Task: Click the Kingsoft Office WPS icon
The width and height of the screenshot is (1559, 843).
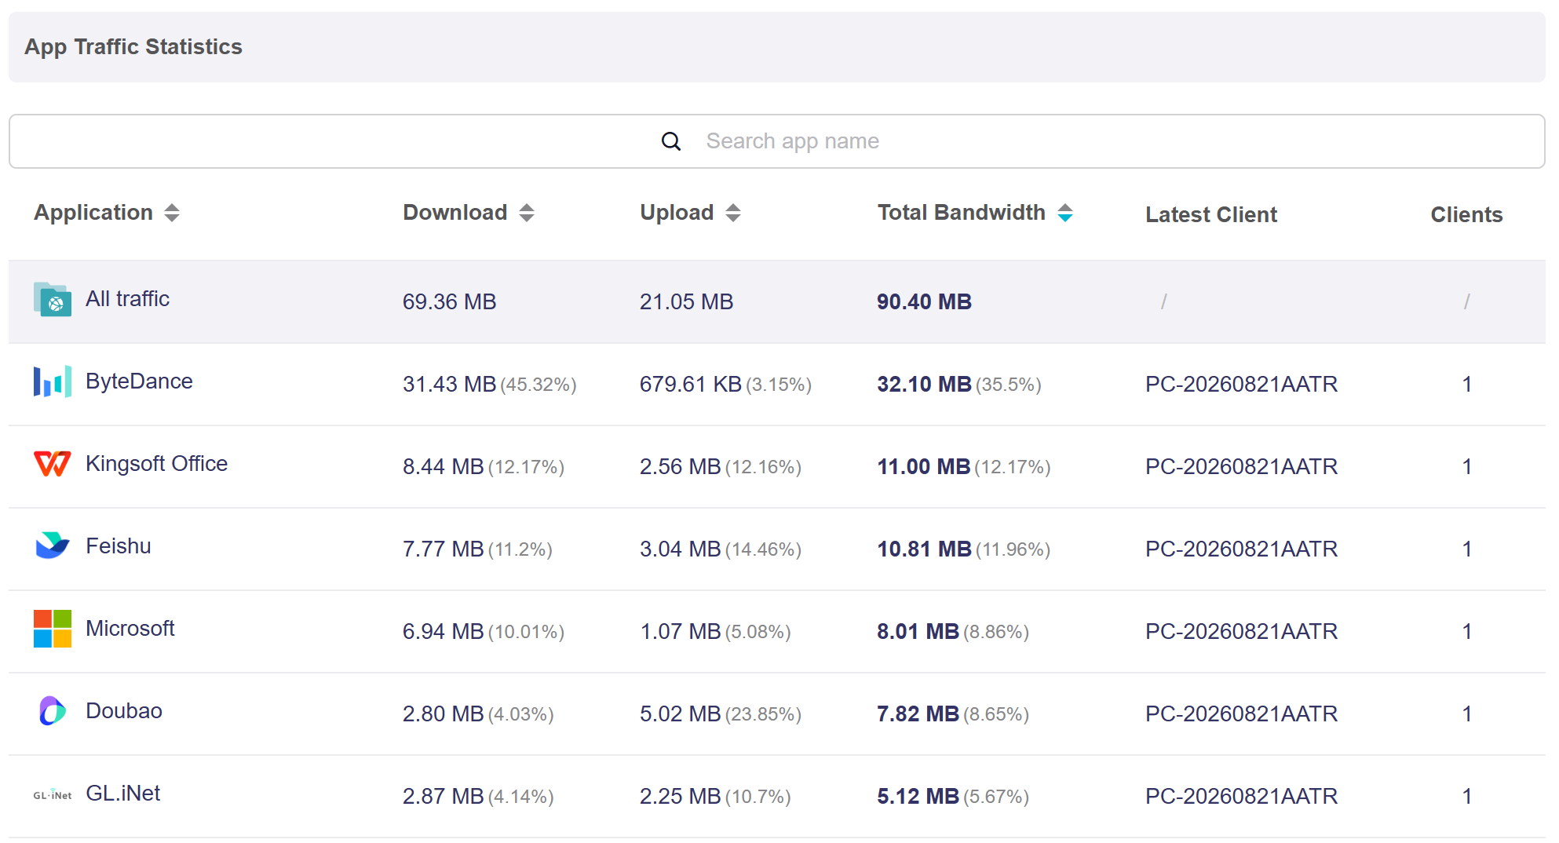Action: click(x=53, y=464)
